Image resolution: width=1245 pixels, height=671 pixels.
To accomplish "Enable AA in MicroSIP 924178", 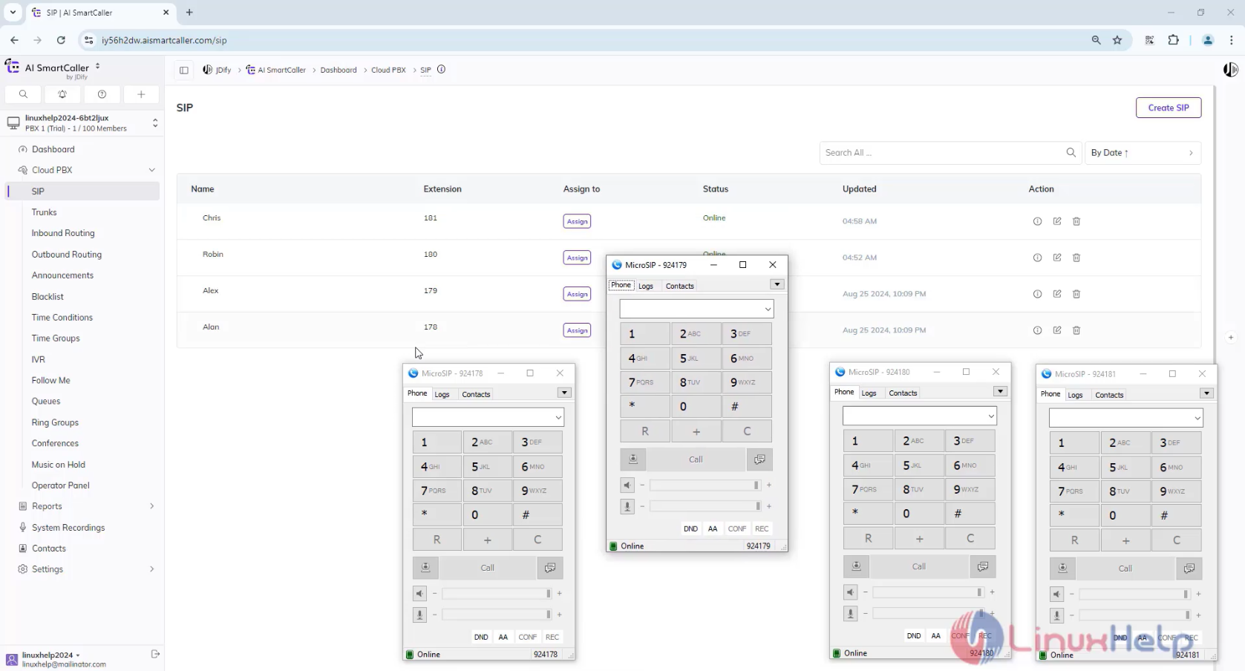I will (503, 637).
